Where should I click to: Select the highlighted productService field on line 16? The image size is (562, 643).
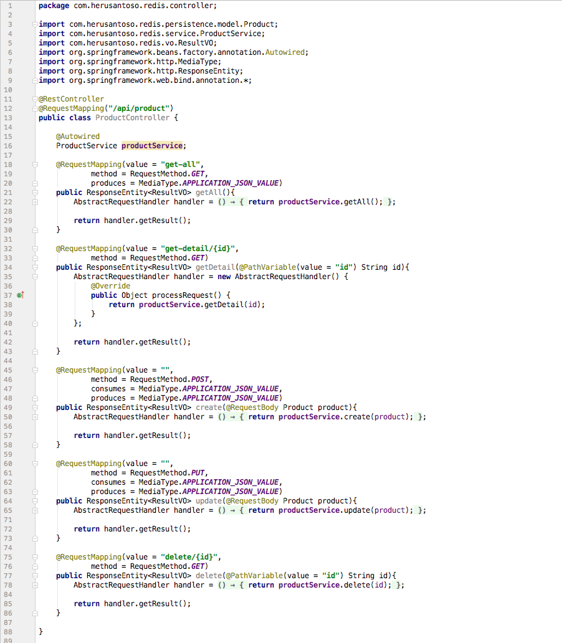pyautogui.click(x=152, y=145)
